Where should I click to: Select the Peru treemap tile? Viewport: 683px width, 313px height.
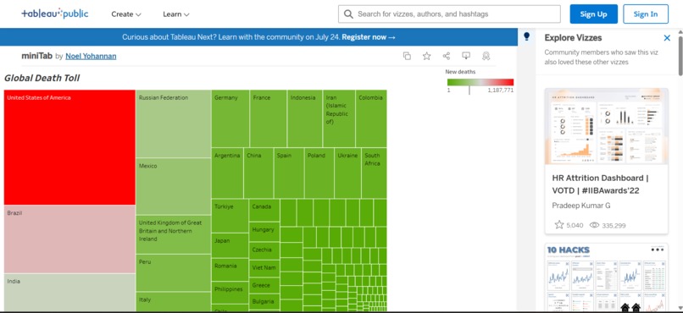pos(174,272)
